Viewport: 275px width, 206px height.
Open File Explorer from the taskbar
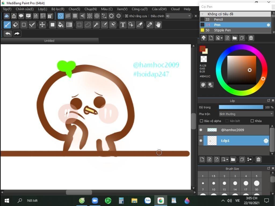coord(134,201)
